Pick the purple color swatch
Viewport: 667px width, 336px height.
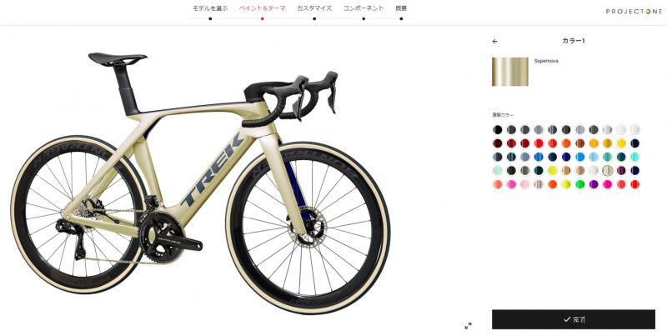coord(594,184)
